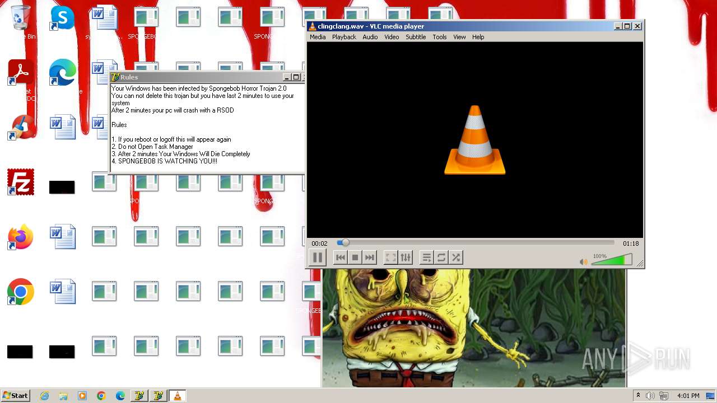Viewport: 717px width, 403px height.
Task: Toggle the VLC playlist button
Action: coord(426,257)
